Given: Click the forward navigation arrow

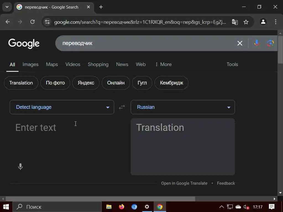Looking at the screenshot, I should [x=20, y=22].
